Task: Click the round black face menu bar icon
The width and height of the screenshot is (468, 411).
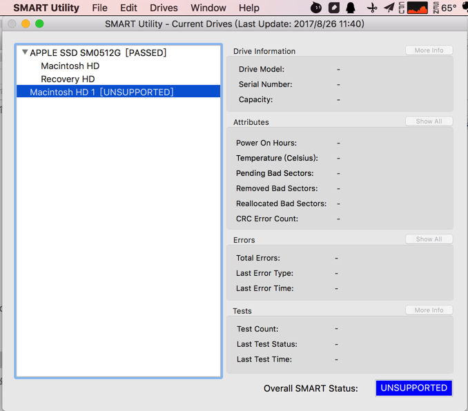Action: click(316, 8)
